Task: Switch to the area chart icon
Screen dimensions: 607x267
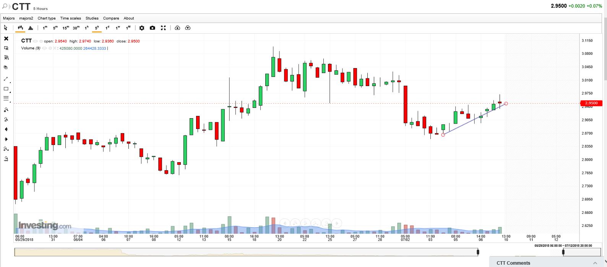Action: [x=31, y=28]
